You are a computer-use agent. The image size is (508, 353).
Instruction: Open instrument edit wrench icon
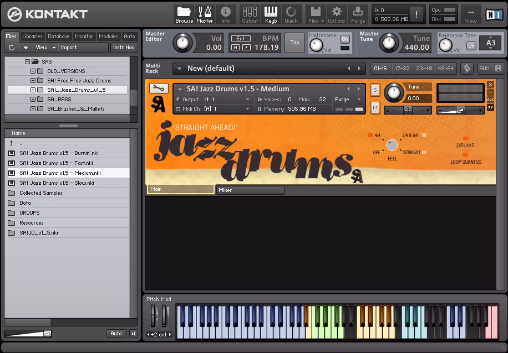[x=159, y=89]
